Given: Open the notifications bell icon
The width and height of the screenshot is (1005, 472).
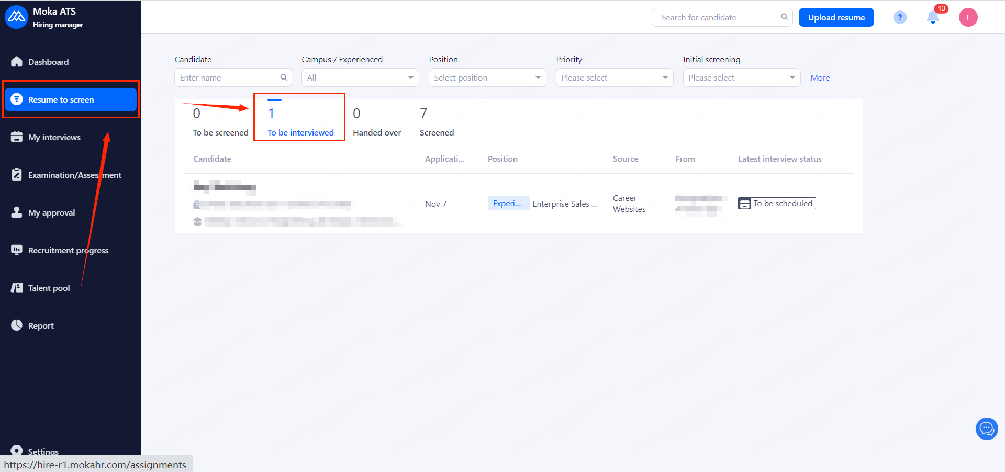Looking at the screenshot, I should coord(933,17).
